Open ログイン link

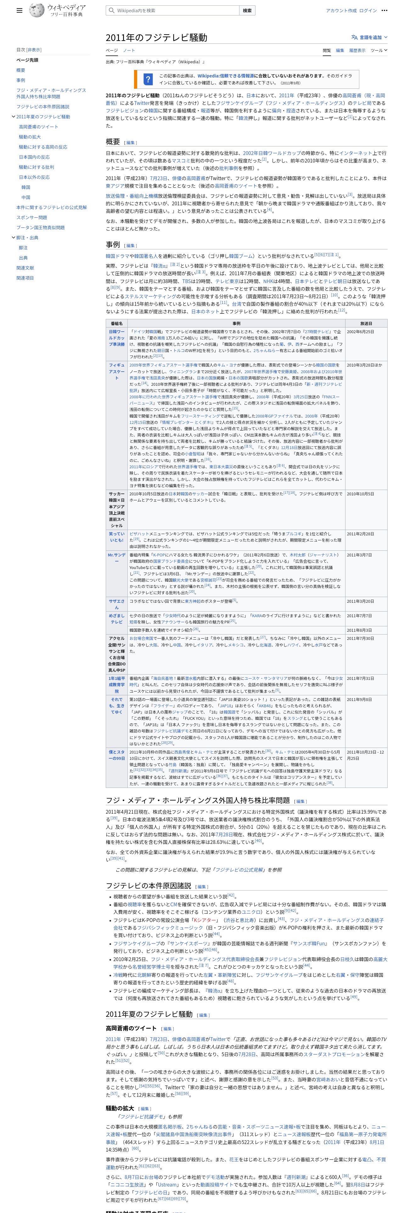pyautogui.click(x=368, y=10)
